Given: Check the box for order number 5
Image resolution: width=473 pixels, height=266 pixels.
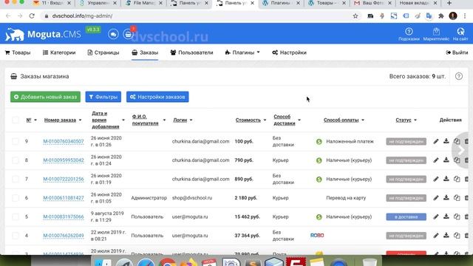Looking at the screenshot, I should click(15, 216).
